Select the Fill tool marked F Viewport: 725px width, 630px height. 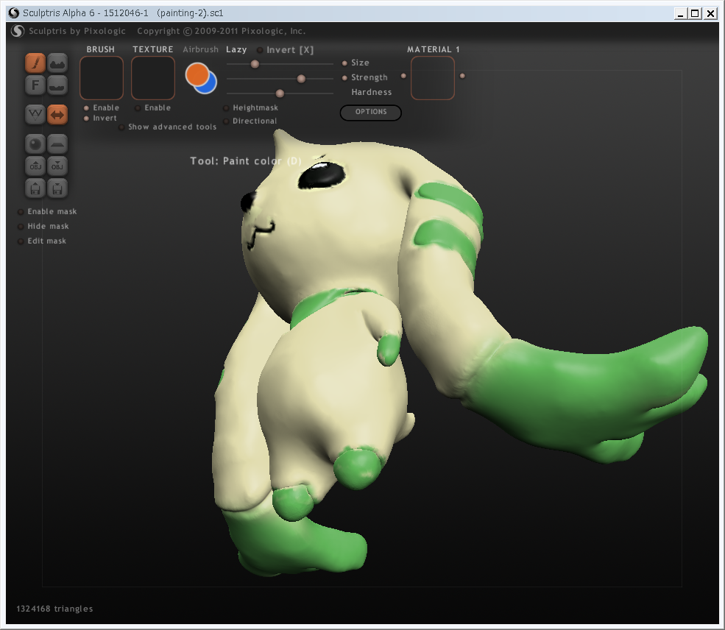coord(35,85)
